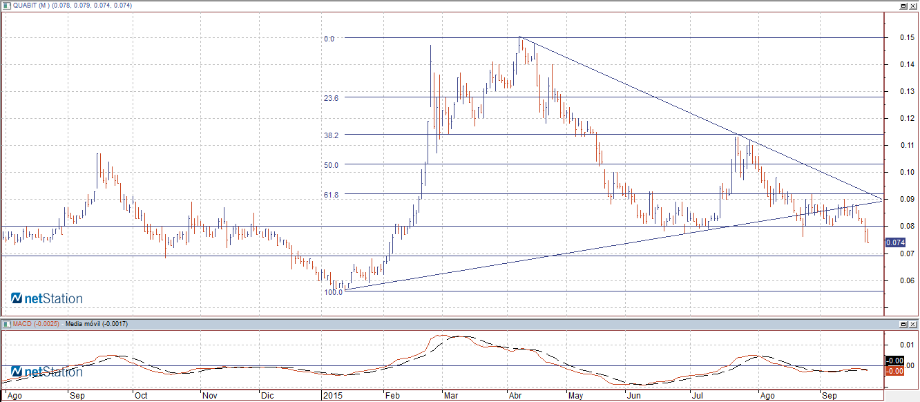Click the 38.2 Fibonacci level label
The width and height of the screenshot is (920, 402).
click(x=330, y=135)
